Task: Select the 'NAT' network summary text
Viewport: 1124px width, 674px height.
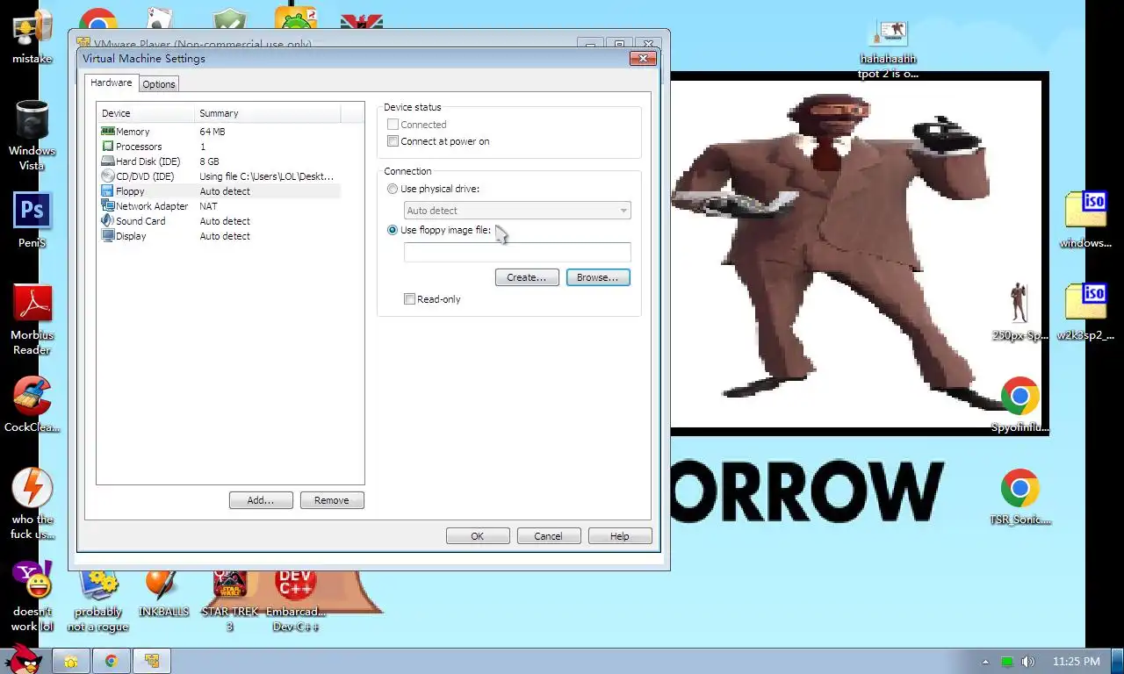Action: click(209, 206)
